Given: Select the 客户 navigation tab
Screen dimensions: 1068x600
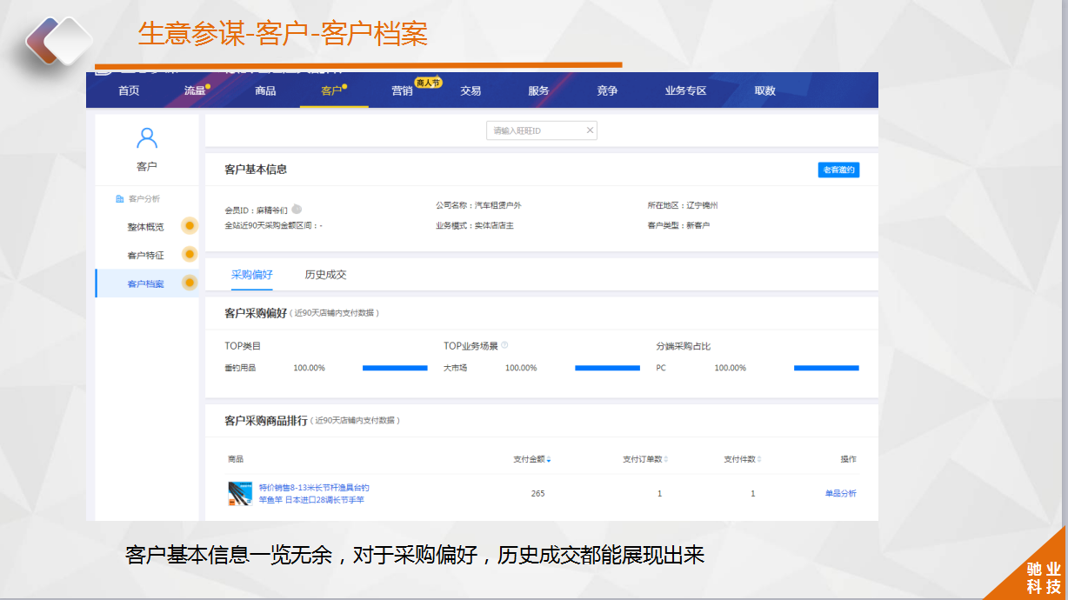Looking at the screenshot, I should point(331,90).
